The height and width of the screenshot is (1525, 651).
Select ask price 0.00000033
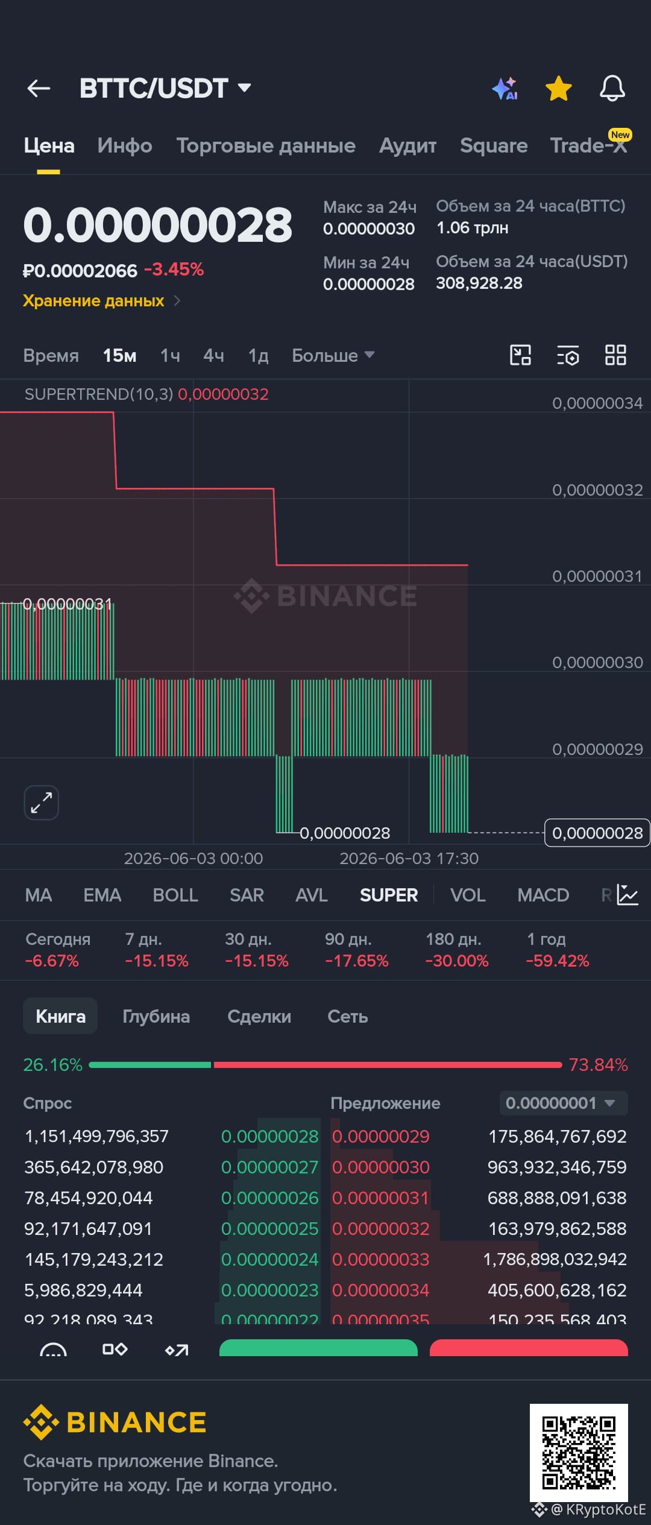381,1259
